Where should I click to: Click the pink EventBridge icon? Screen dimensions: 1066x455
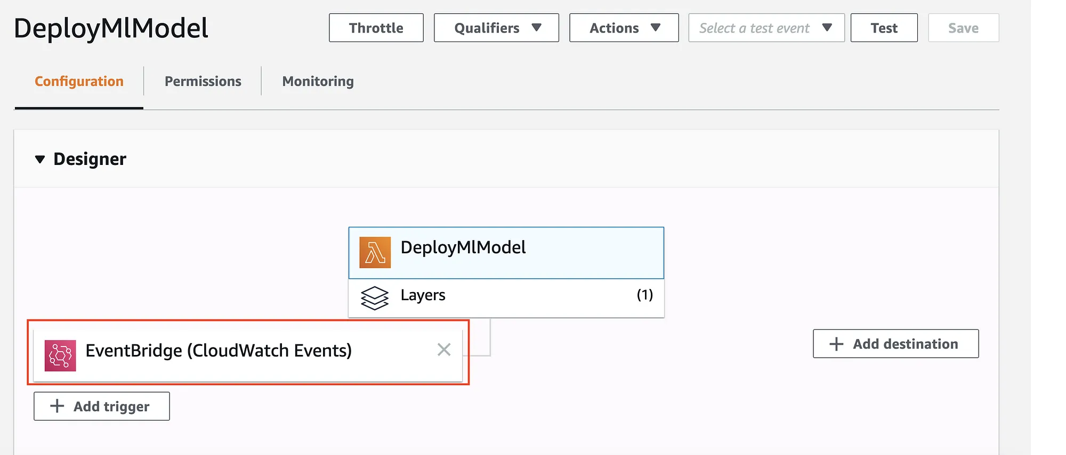click(x=60, y=355)
